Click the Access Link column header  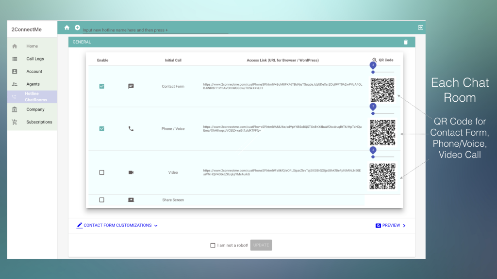point(283,60)
